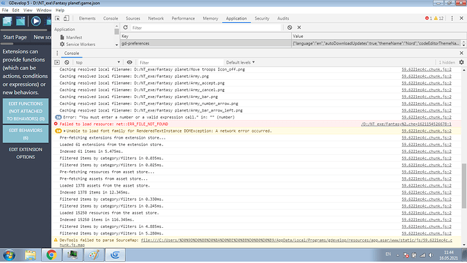Image resolution: width=467 pixels, height=263 pixels.
Task: Toggle the device toolbar icon
Action: click(x=66, y=18)
